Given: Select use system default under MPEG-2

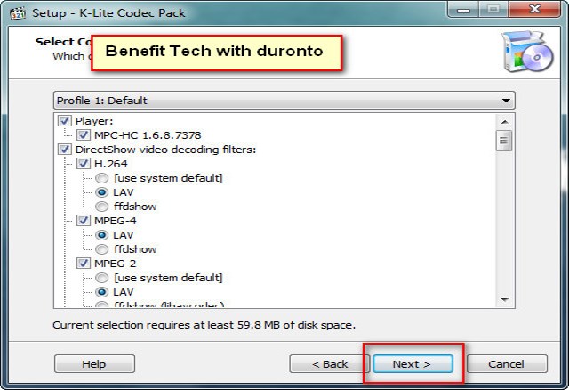Looking at the screenshot, I should tap(102, 278).
